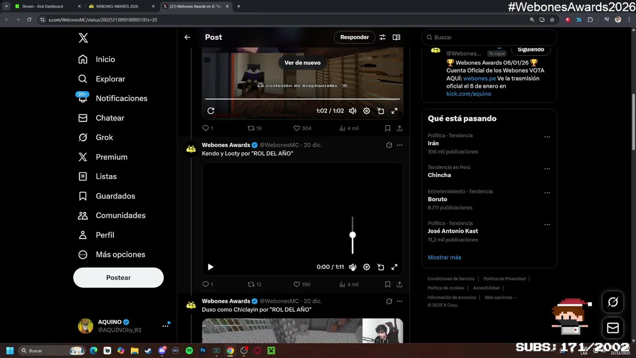636x358 pixels.
Task: Open first video's settings gear
Action: click(367, 111)
